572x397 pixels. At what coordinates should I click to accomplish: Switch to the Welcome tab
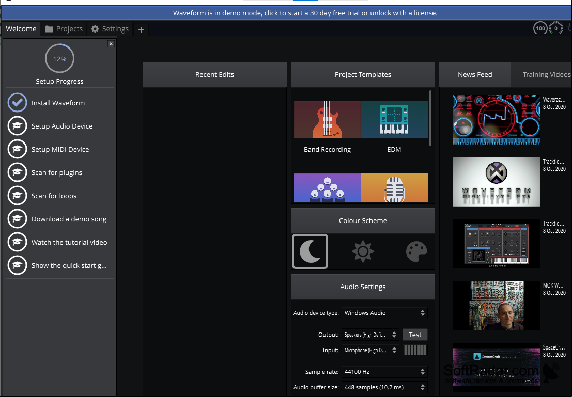pyautogui.click(x=21, y=29)
